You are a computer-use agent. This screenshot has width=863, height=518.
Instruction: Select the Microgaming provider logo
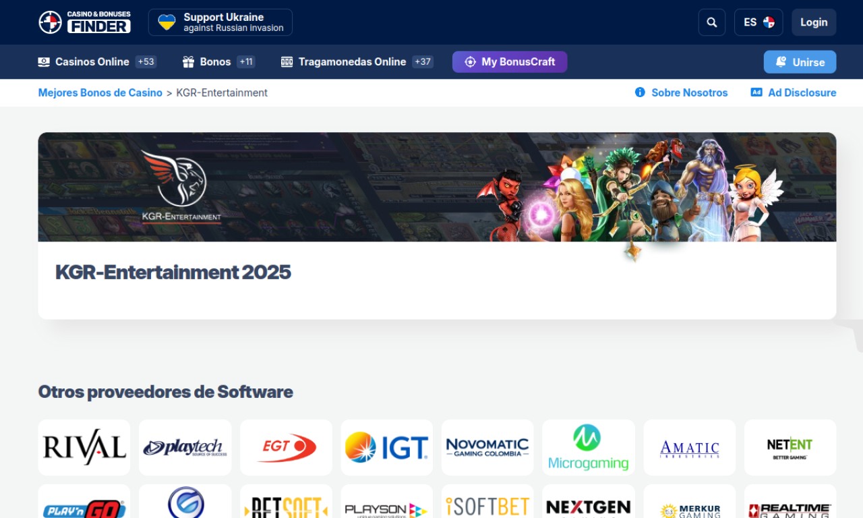pyautogui.click(x=589, y=448)
